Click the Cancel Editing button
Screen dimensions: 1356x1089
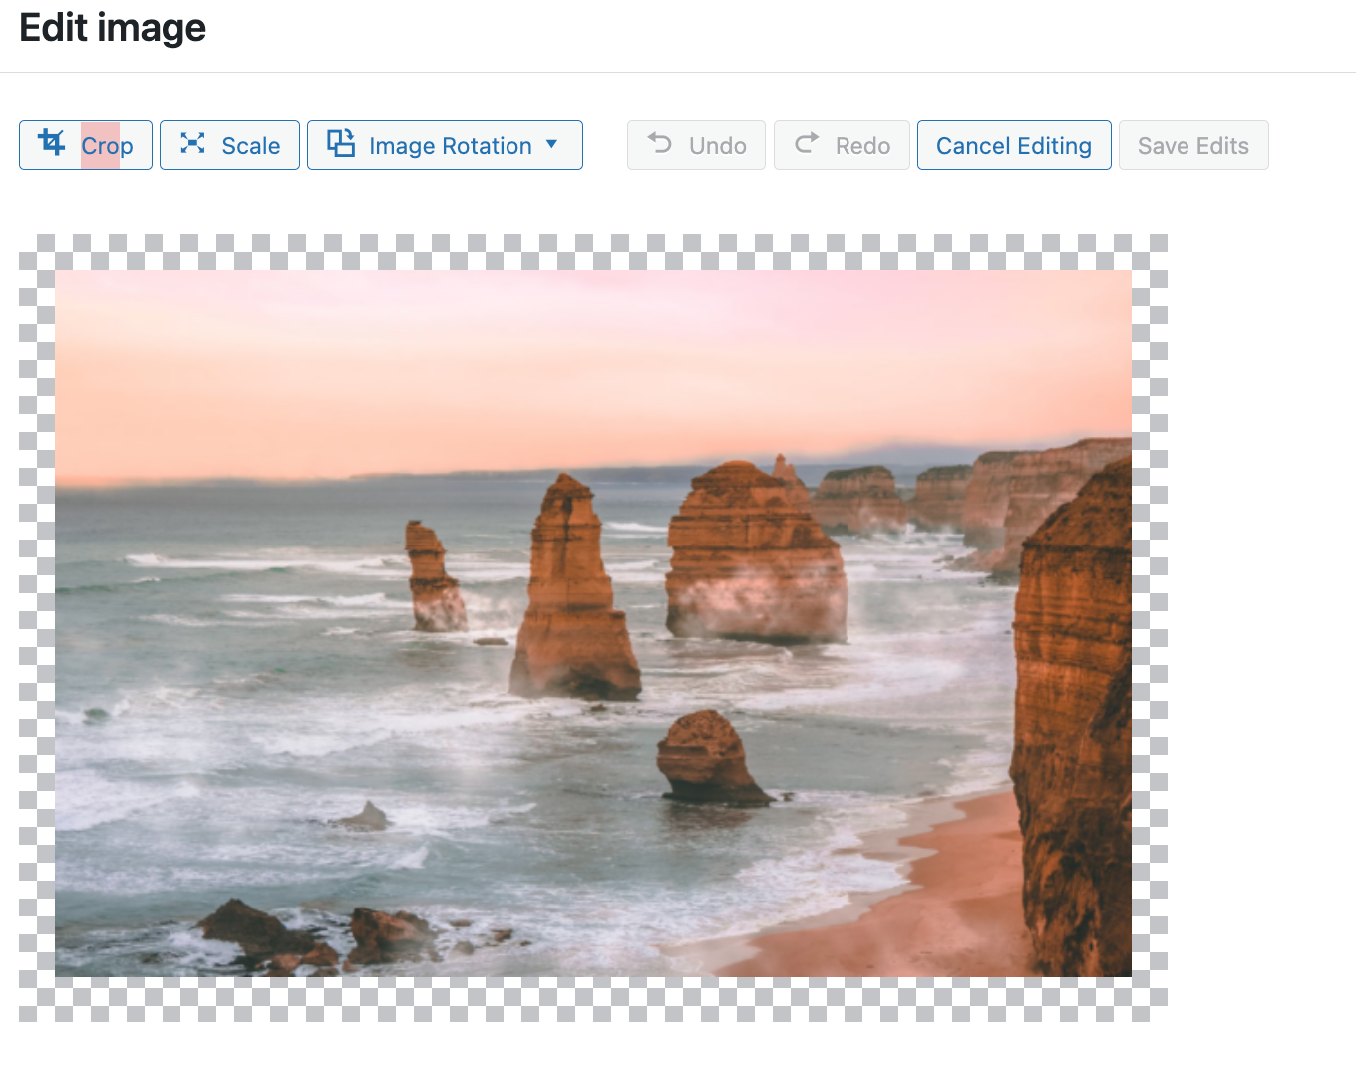[x=1014, y=145]
